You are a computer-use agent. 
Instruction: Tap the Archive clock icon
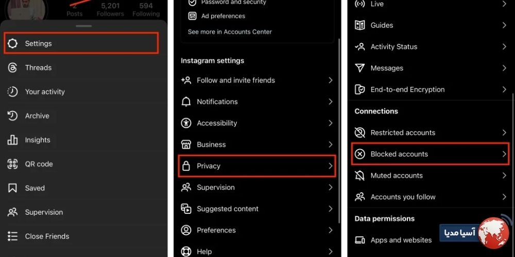click(12, 116)
